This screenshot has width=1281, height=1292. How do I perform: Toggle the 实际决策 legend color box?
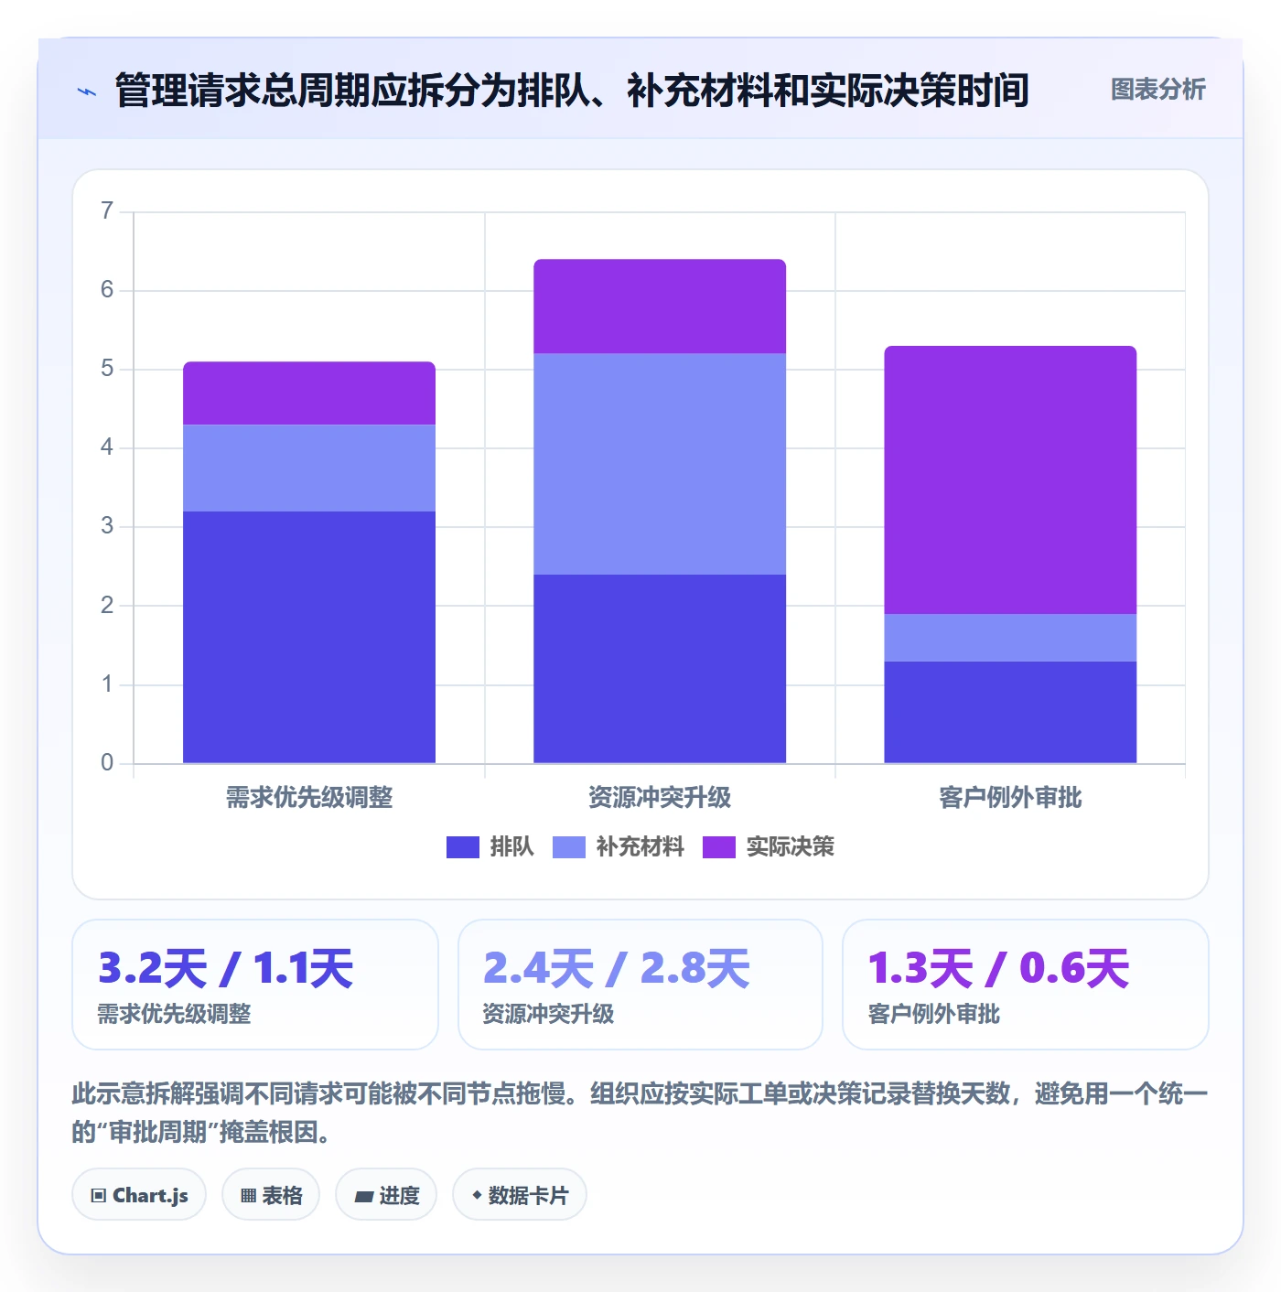coord(719,847)
